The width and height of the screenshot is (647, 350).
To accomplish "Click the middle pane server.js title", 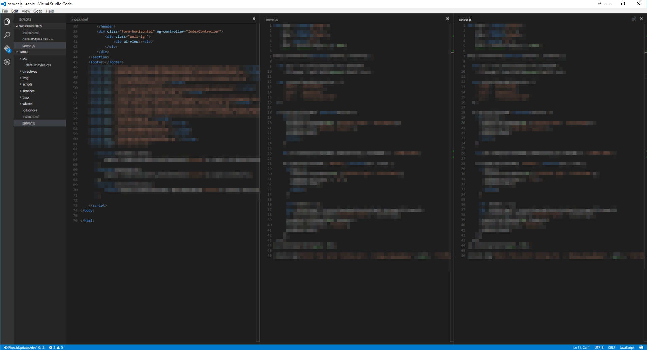I will [272, 19].
